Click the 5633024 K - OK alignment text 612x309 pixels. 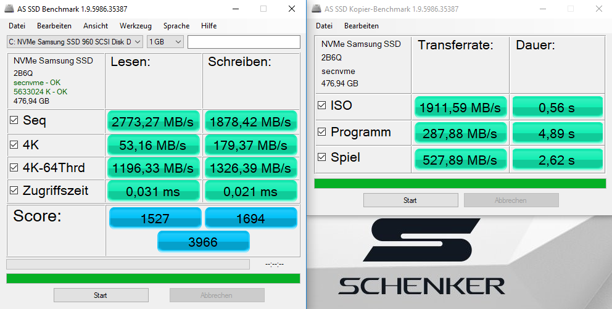coord(40,92)
